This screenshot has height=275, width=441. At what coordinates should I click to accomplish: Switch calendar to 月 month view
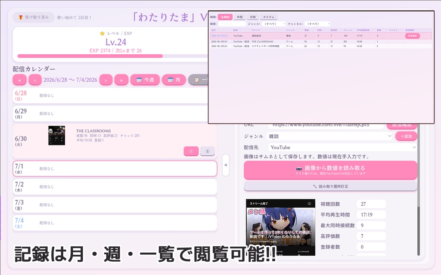[x=174, y=80]
